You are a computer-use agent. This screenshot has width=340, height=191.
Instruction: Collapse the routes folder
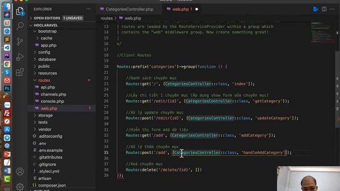(x=44, y=80)
